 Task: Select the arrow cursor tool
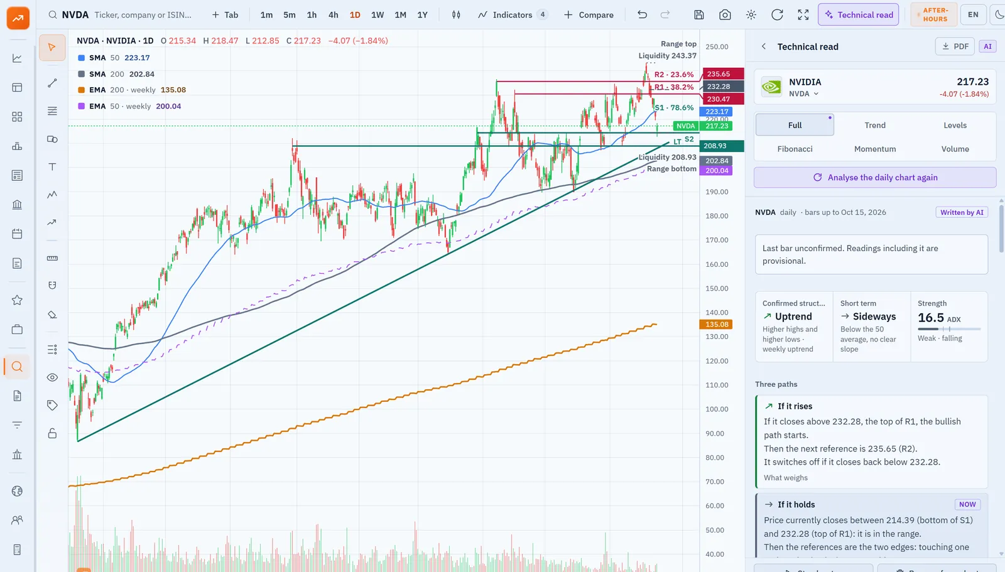tap(52, 48)
